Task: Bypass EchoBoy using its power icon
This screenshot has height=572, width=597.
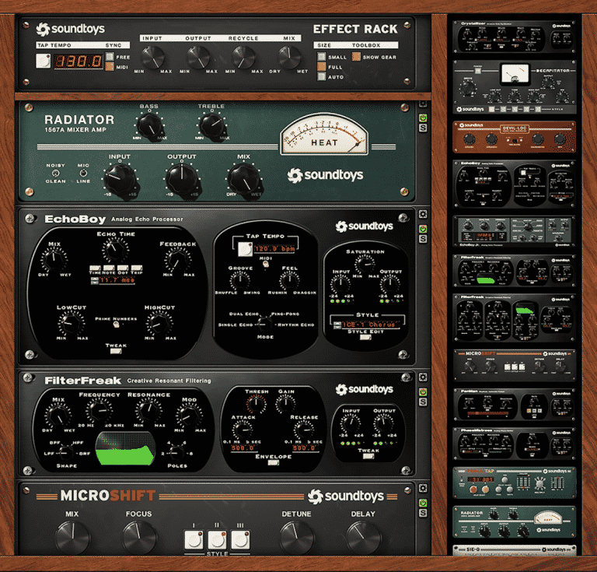Action: (423, 229)
